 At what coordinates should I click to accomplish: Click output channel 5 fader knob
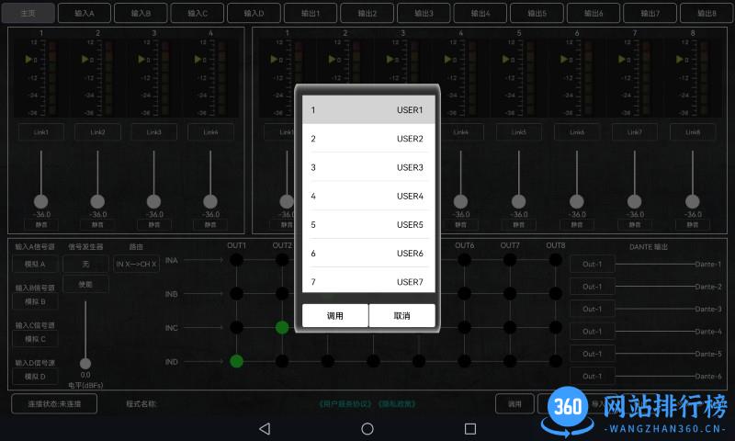pos(518,201)
